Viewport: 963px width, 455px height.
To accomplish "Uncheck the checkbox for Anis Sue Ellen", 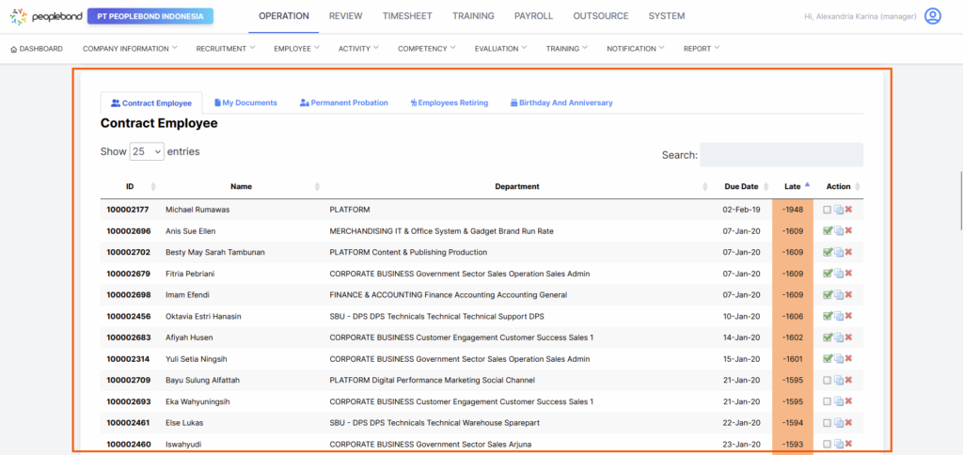I will tap(828, 231).
